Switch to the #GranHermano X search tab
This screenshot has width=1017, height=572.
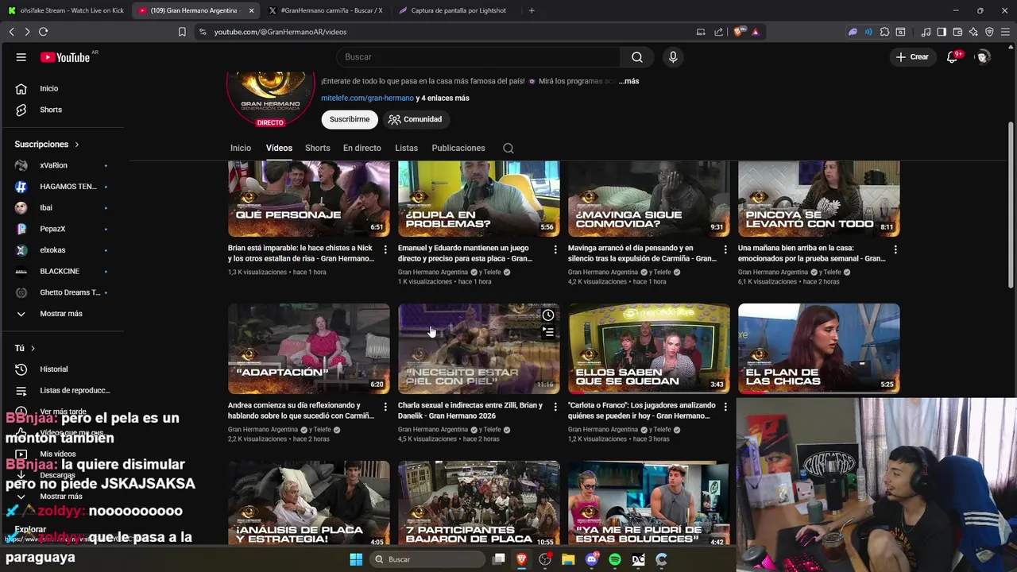326,10
